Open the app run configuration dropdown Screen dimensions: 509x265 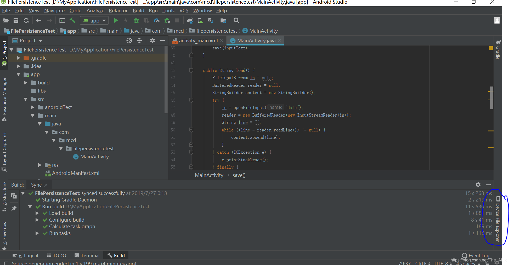tap(94, 20)
